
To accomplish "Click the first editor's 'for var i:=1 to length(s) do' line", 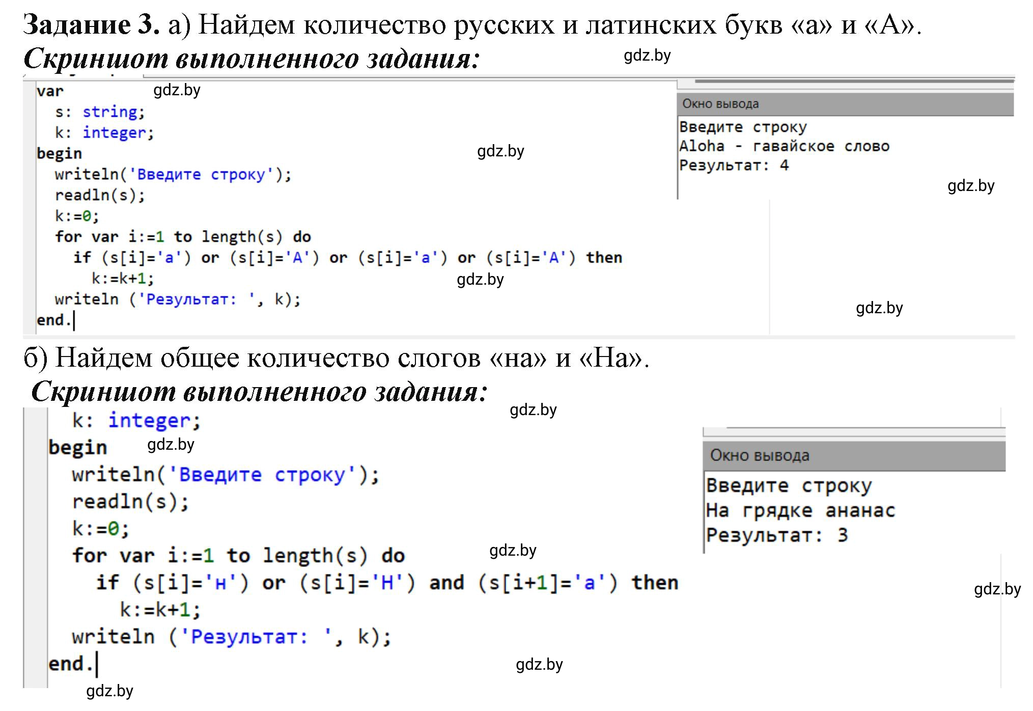I will 183,237.
